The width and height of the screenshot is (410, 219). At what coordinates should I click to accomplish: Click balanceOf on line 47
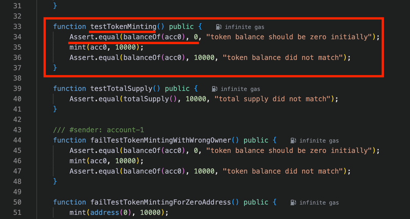tap(142, 171)
